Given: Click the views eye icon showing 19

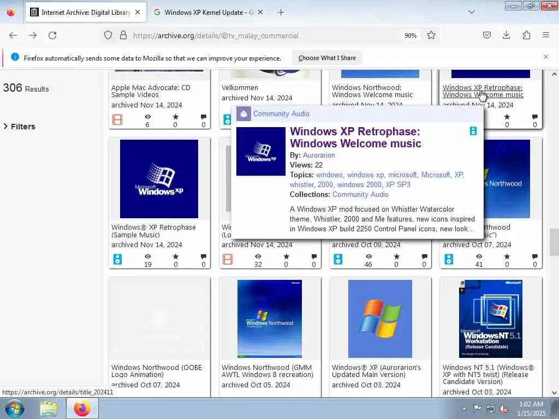Looking at the screenshot, I should 147,256.
